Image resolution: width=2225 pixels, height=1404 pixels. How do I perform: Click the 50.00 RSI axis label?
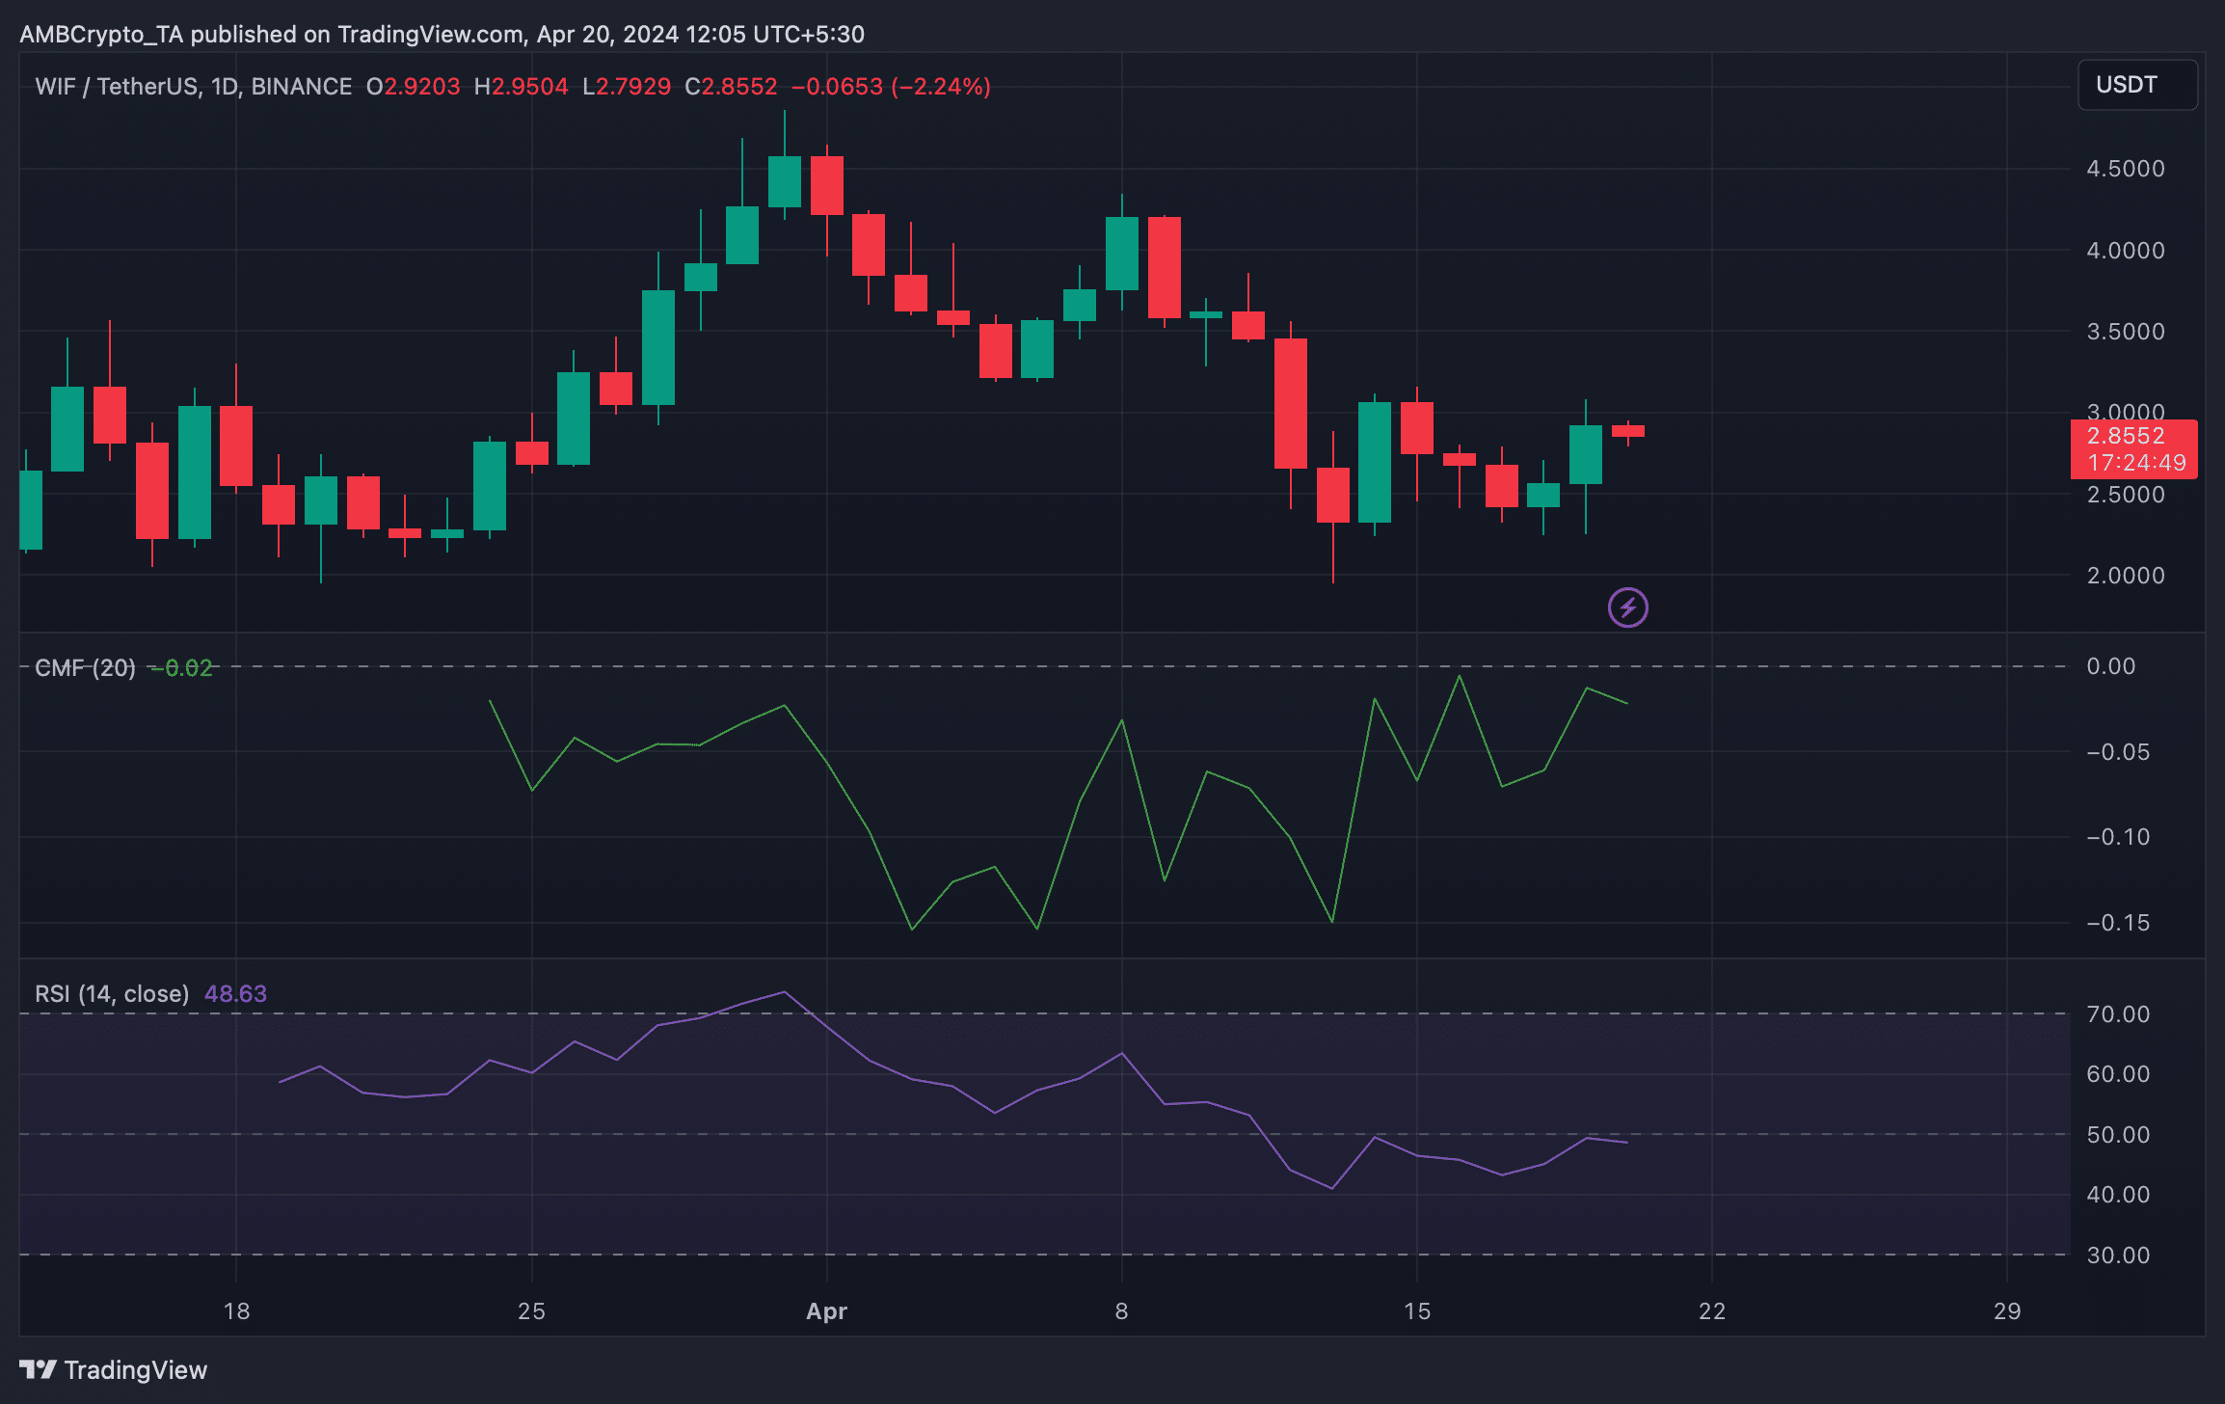coord(2118,1135)
